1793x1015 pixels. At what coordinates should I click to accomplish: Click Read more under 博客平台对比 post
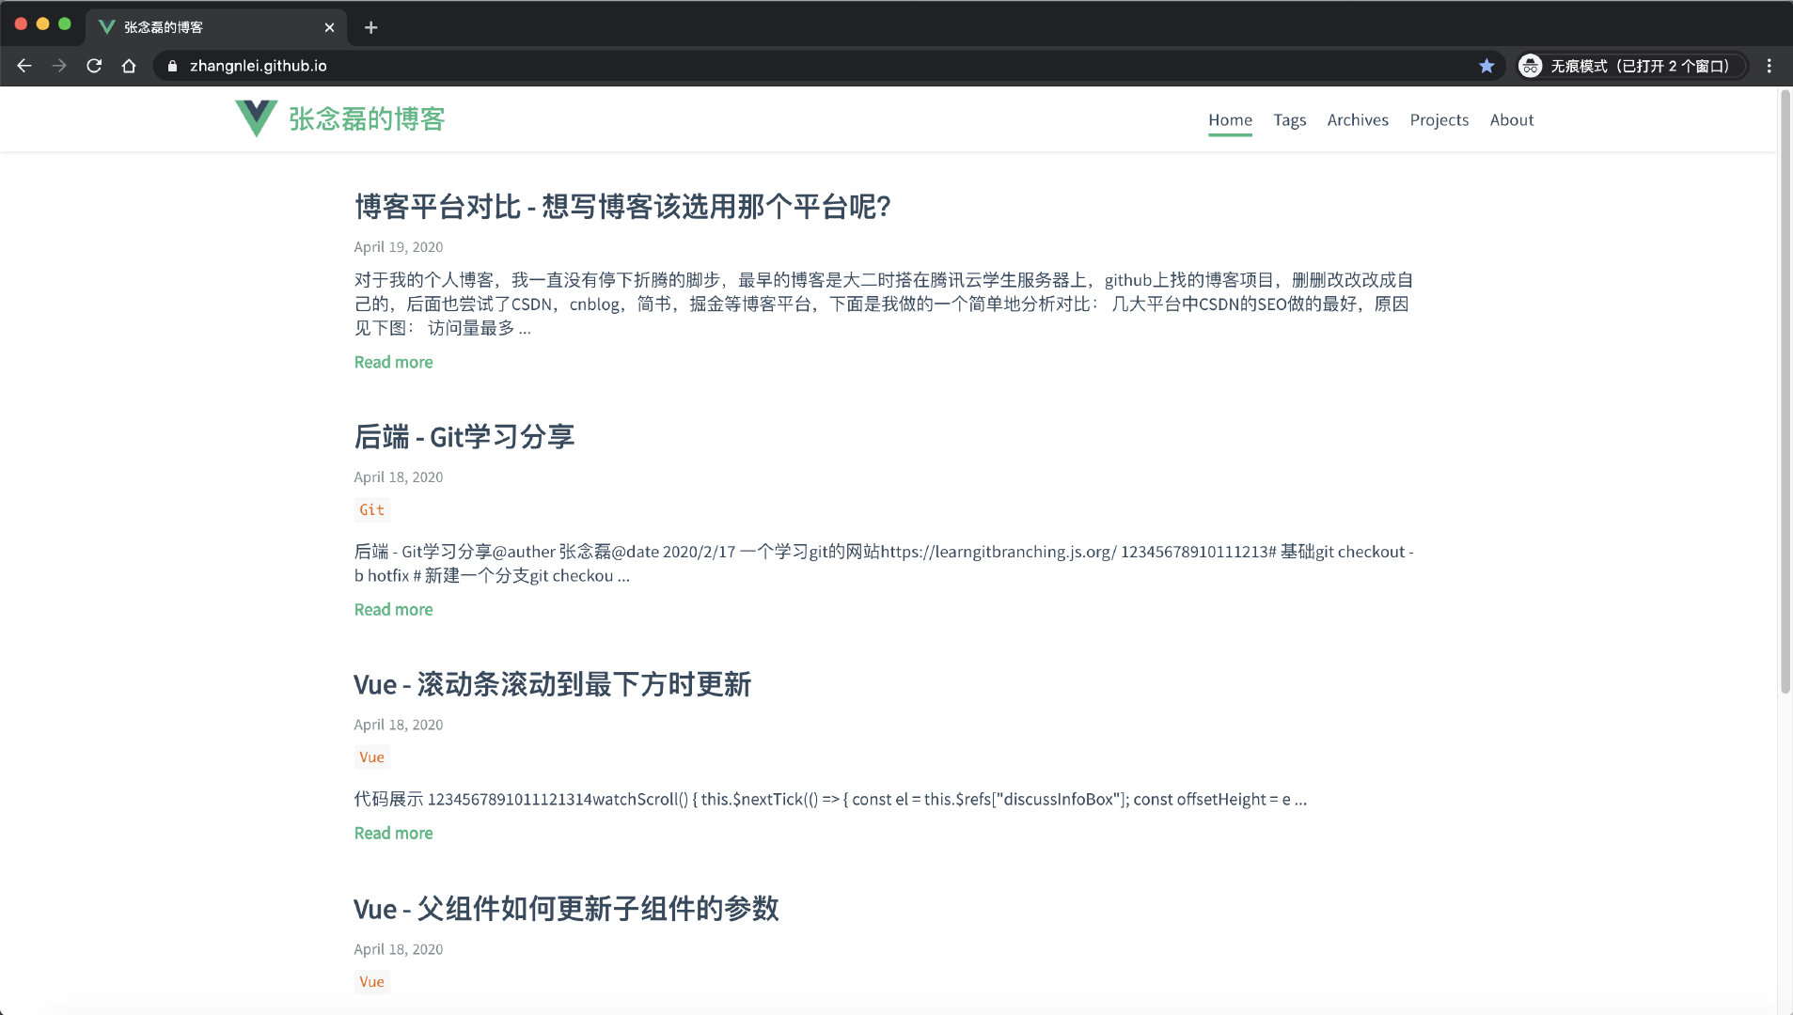[393, 362]
